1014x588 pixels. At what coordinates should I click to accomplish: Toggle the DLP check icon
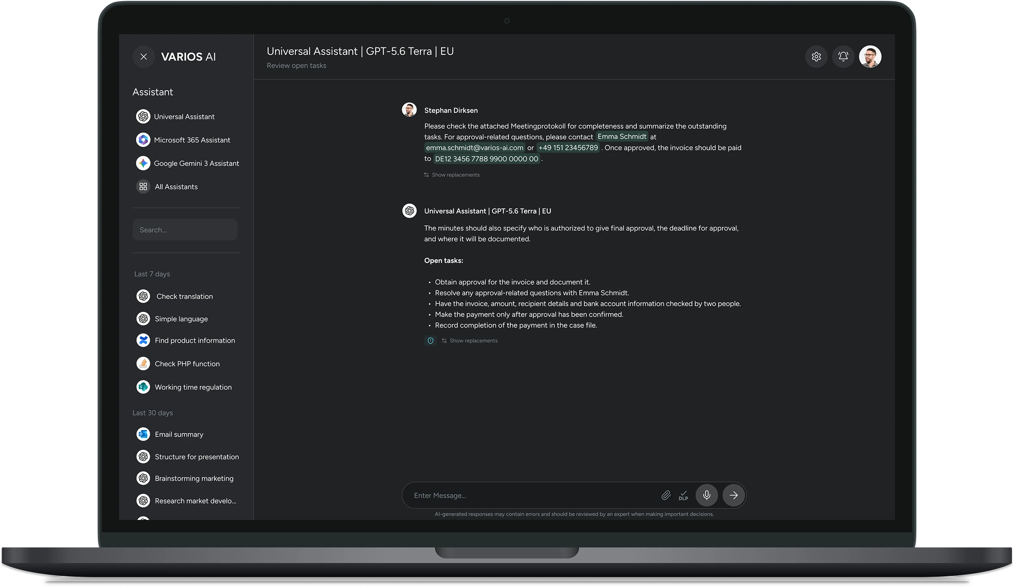point(683,495)
